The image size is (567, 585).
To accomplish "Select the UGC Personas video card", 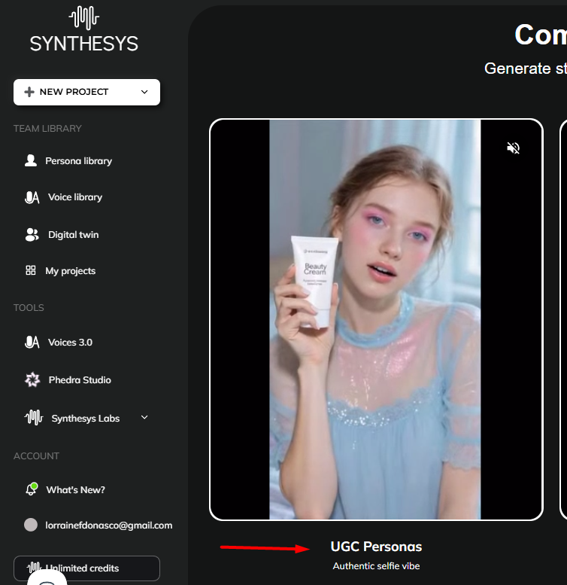I will [x=376, y=319].
